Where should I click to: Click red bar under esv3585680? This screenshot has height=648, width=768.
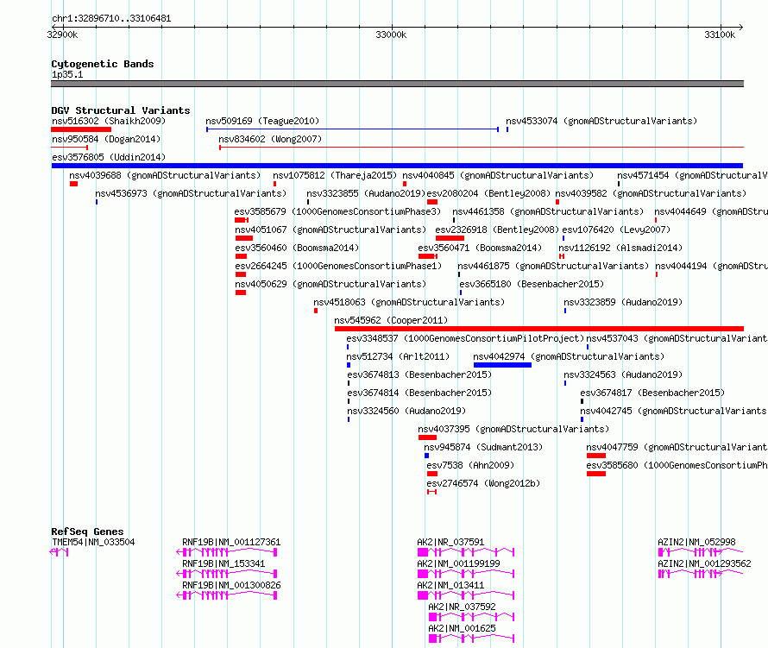click(596, 474)
